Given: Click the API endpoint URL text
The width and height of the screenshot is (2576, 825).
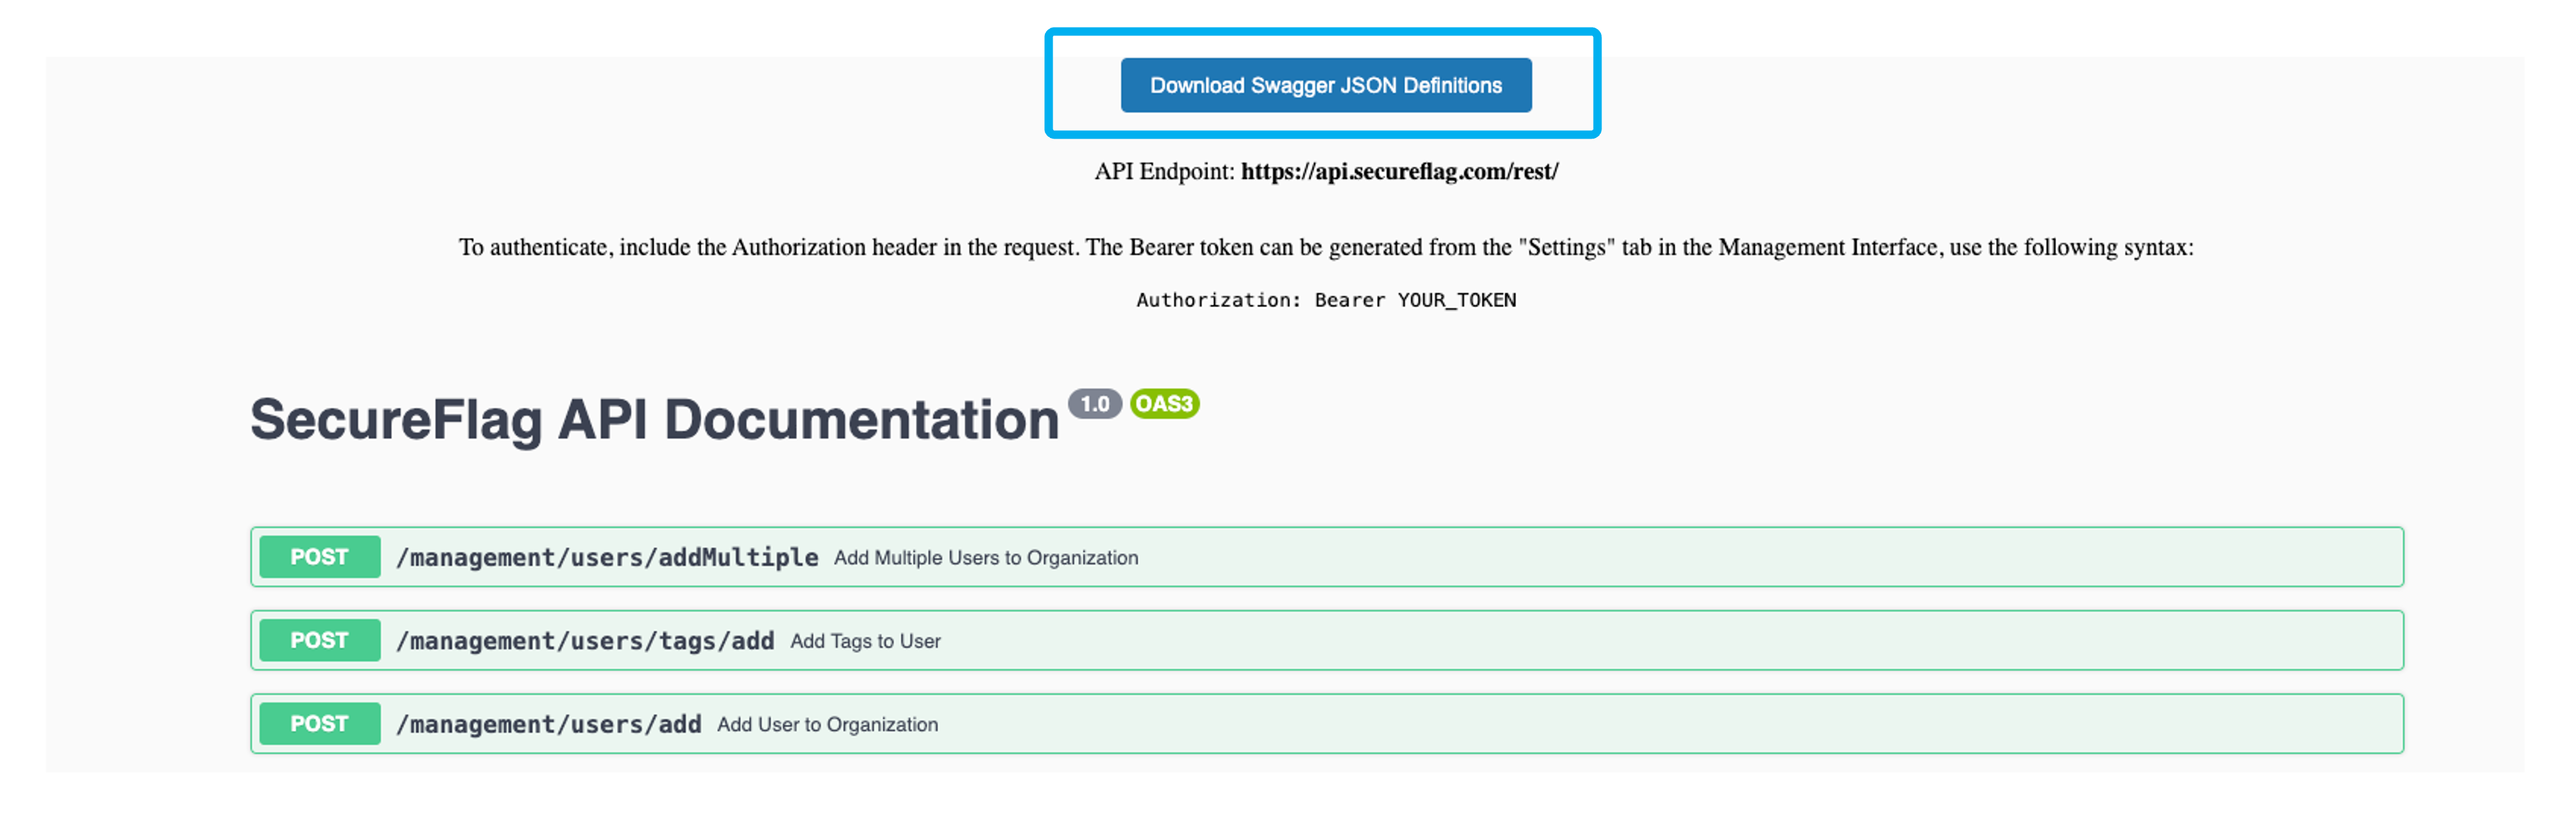Looking at the screenshot, I should (x=1399, y=172).
